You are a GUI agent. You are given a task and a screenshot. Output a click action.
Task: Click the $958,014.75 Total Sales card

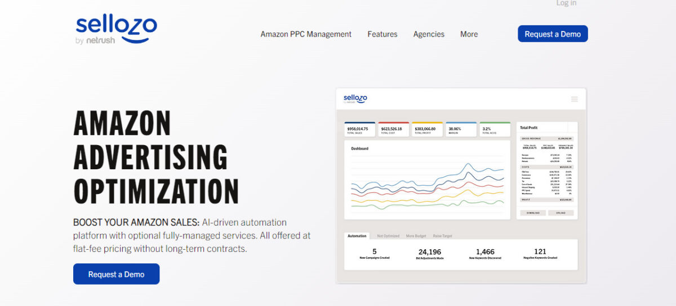point(360,129)
